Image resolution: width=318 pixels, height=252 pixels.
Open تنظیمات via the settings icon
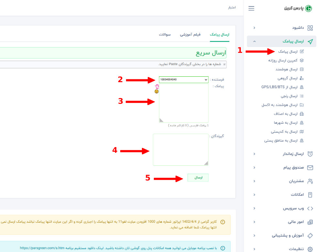[x=299, y=248]
